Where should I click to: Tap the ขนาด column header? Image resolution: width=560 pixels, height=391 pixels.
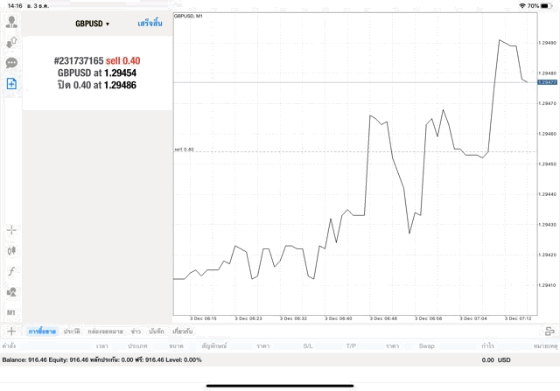tap(176, 346)
